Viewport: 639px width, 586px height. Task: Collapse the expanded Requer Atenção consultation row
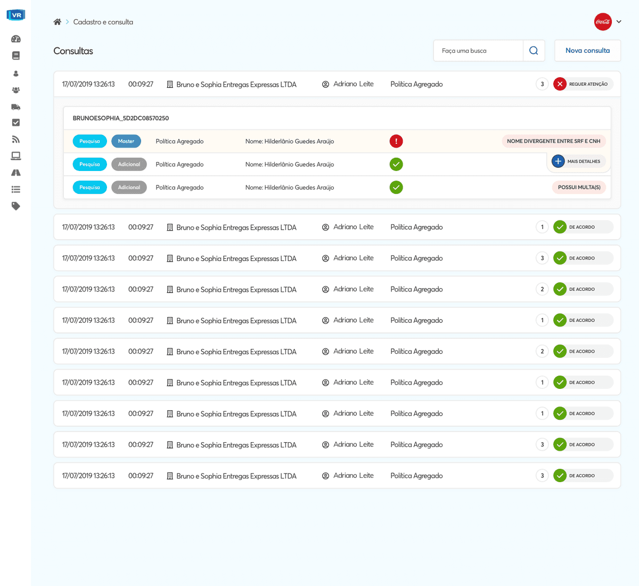click(x=337, y=84)
